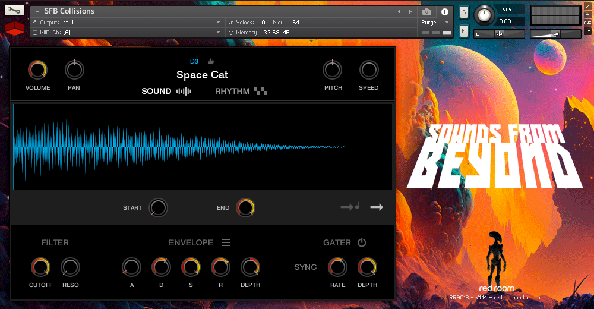Take a snapshot with the camera icon
This screenshot has width=594, height=309.
[x=426, y=12]
